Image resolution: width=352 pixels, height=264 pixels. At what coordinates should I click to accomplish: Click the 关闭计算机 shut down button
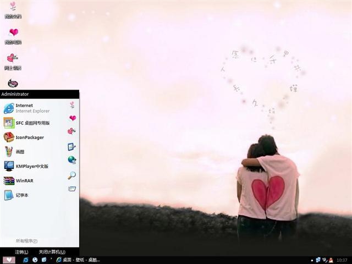tap(52, 252)
